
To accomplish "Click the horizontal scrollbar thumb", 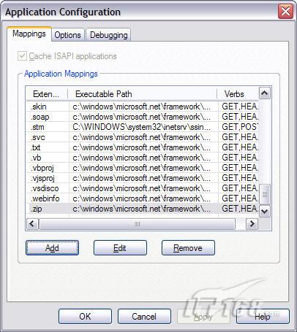I will coord(137,224).
